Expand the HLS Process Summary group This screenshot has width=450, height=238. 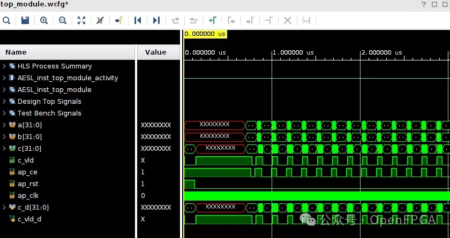4,66
